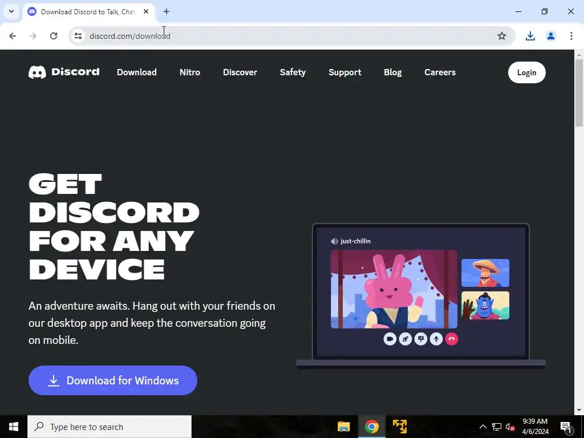Viewport: 584px width, 438px height.
Task: Go back using browser back arrow
Action: pos(13,36)
